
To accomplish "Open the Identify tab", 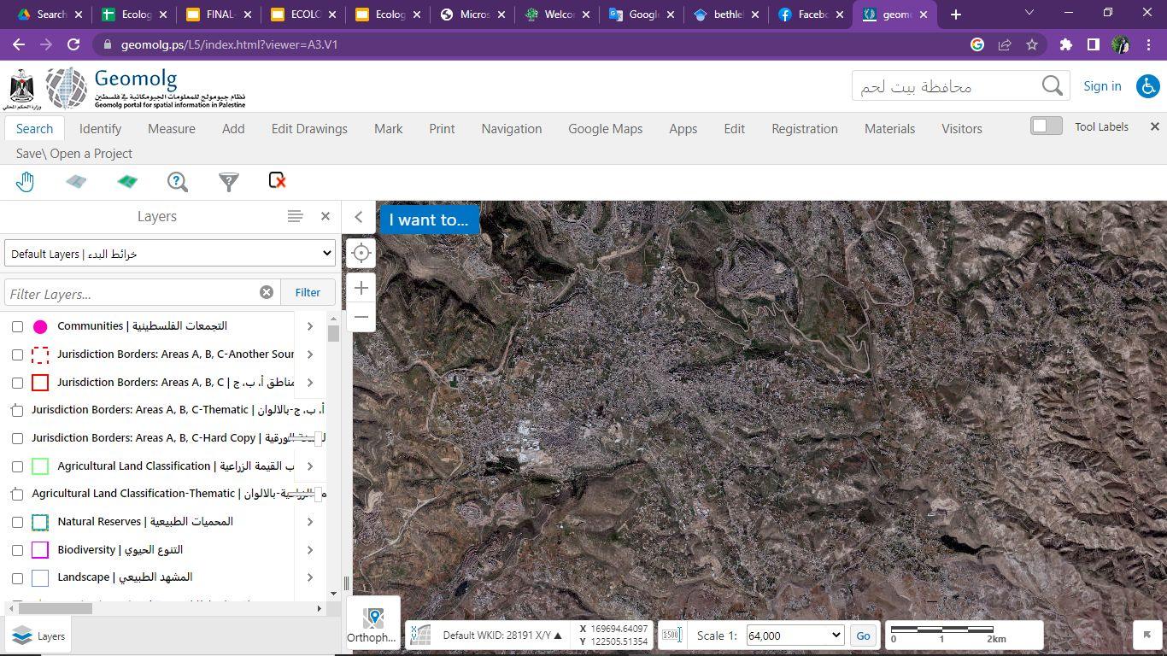I will (100, 129).
